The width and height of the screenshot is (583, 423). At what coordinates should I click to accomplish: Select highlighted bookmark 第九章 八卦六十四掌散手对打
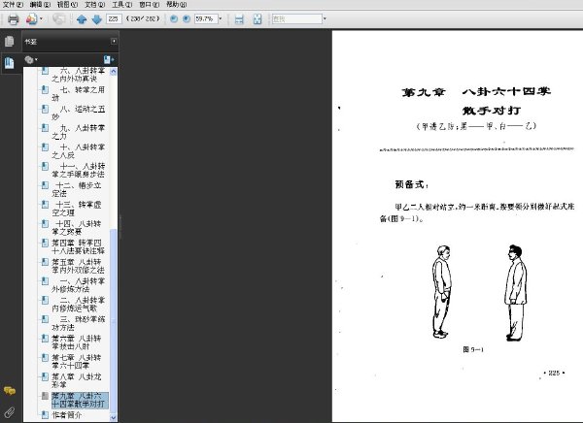pos(80,400)
